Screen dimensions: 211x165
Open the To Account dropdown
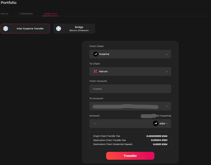(130, 106)
